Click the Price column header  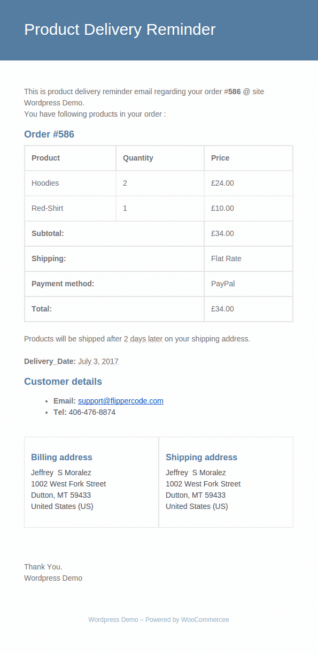click(220, 158)
